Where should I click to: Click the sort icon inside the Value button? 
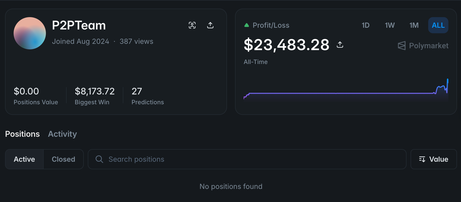pos(422,159)
